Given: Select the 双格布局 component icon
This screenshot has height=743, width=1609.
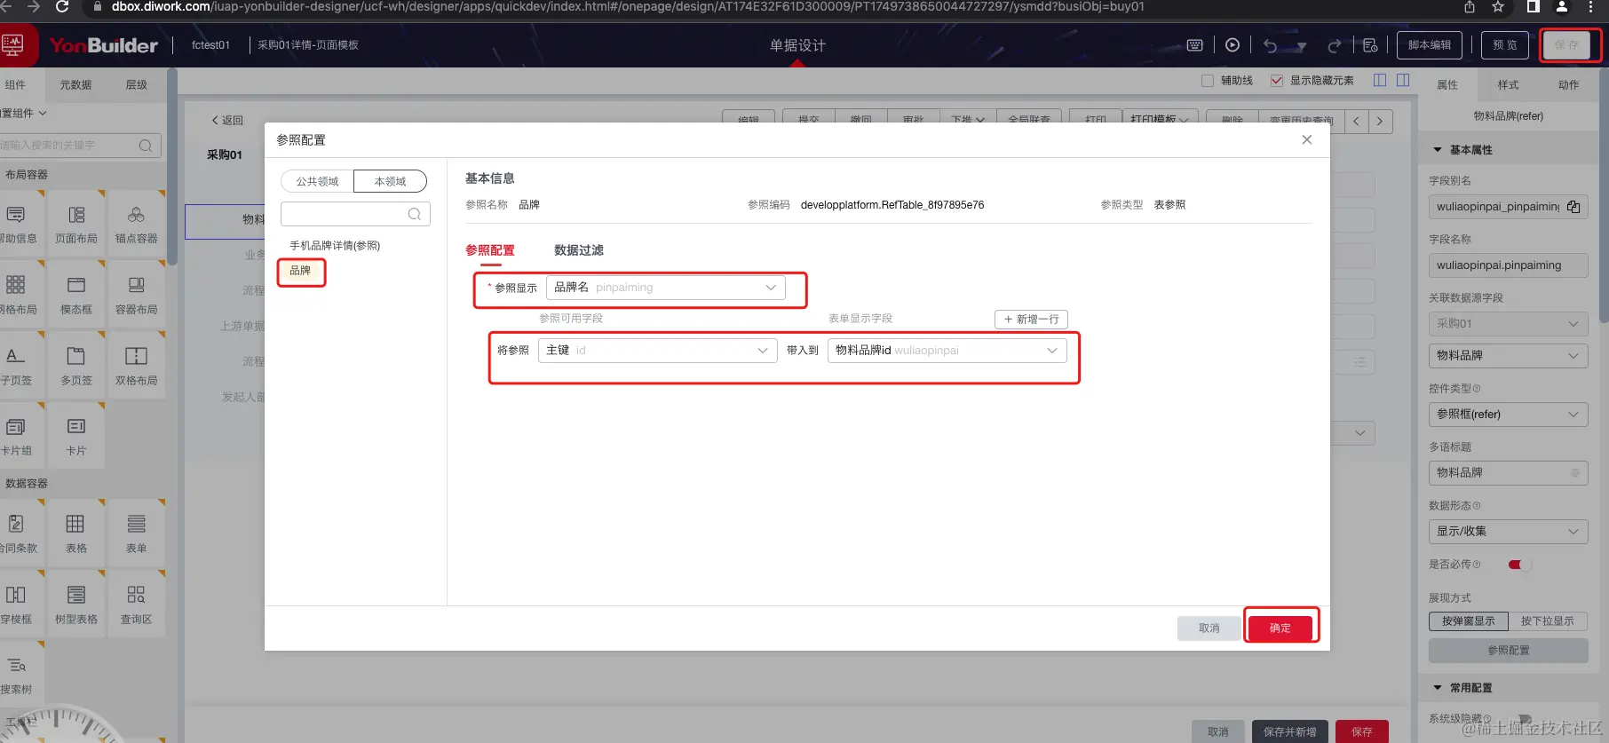Looking at the screenshot, I should point(136,356).
